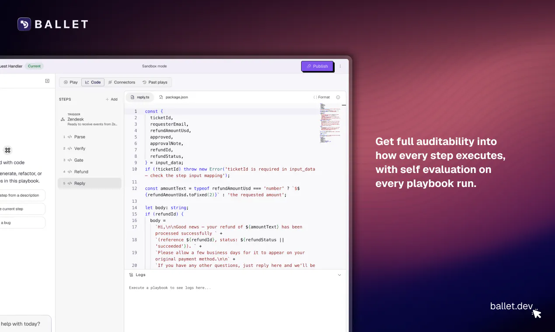Click the code icon beside Refund

point(69,172)
